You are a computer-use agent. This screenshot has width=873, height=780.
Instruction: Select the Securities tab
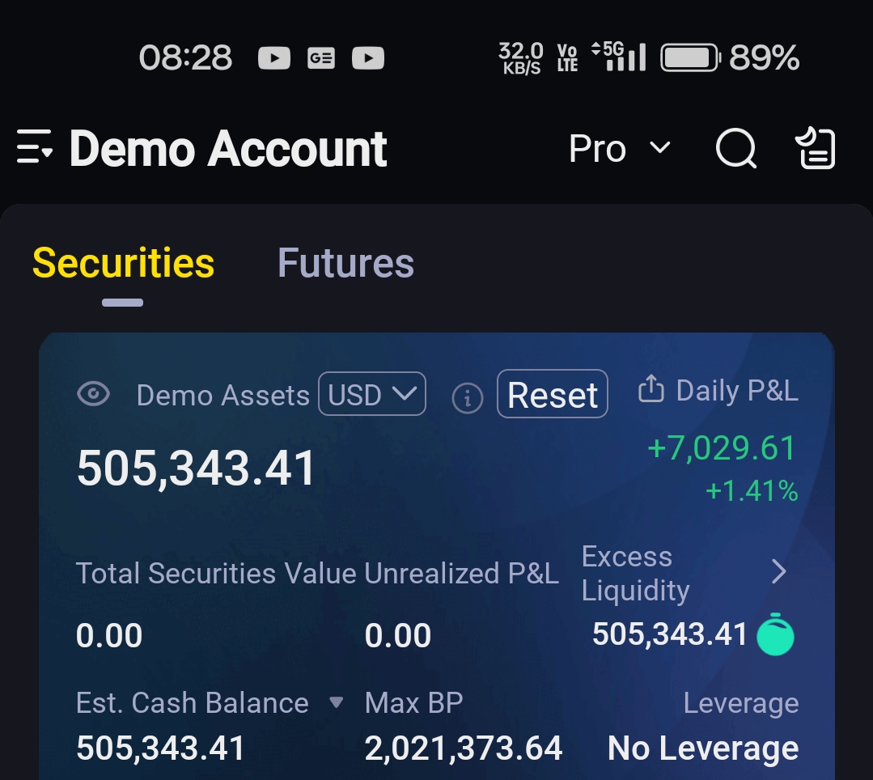123,264
